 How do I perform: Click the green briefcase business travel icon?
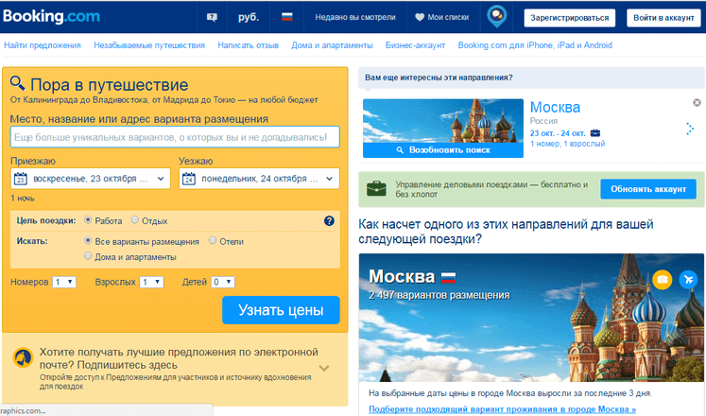tap(376, 188)
